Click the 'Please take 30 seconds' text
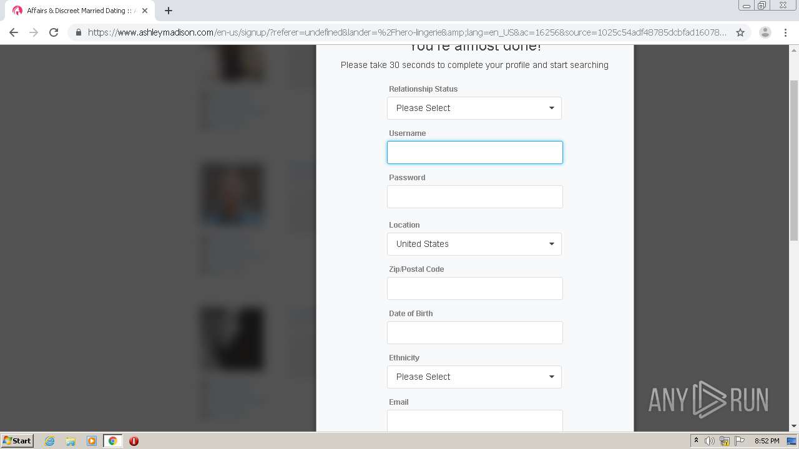 (474, 65)
